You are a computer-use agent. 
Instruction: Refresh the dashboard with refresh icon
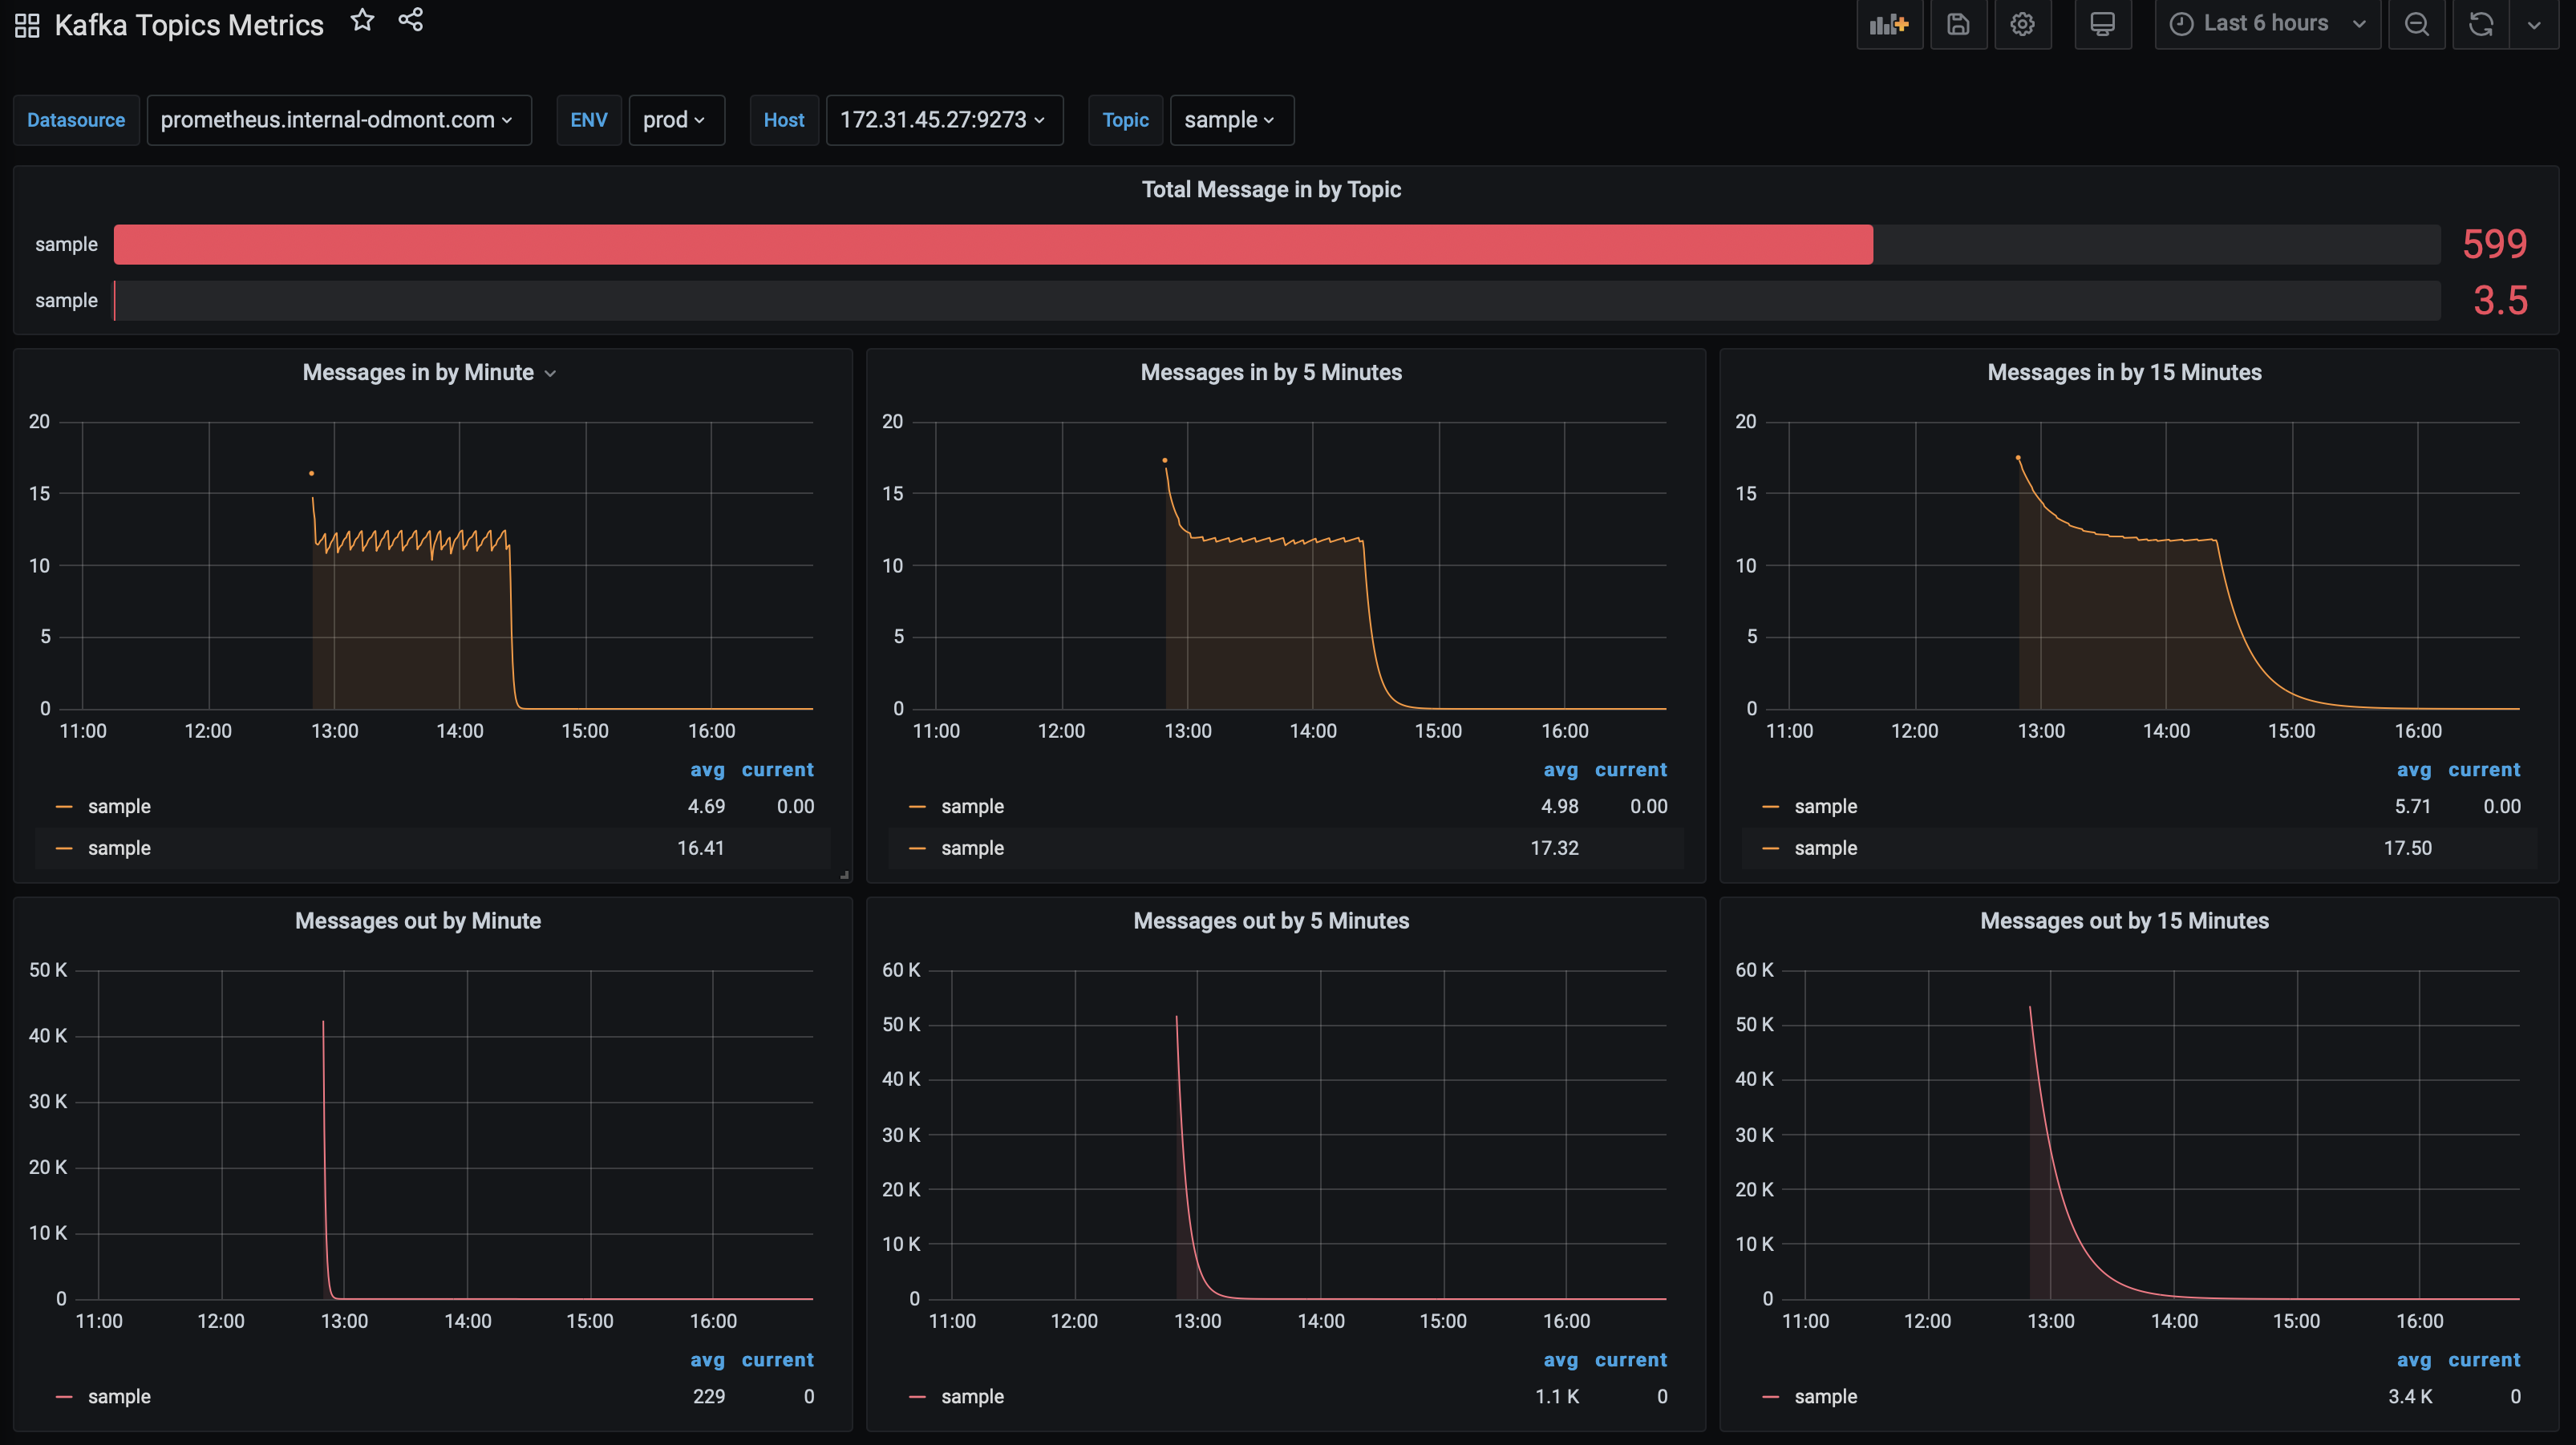pyautogui.click(x=2480, y=24)
